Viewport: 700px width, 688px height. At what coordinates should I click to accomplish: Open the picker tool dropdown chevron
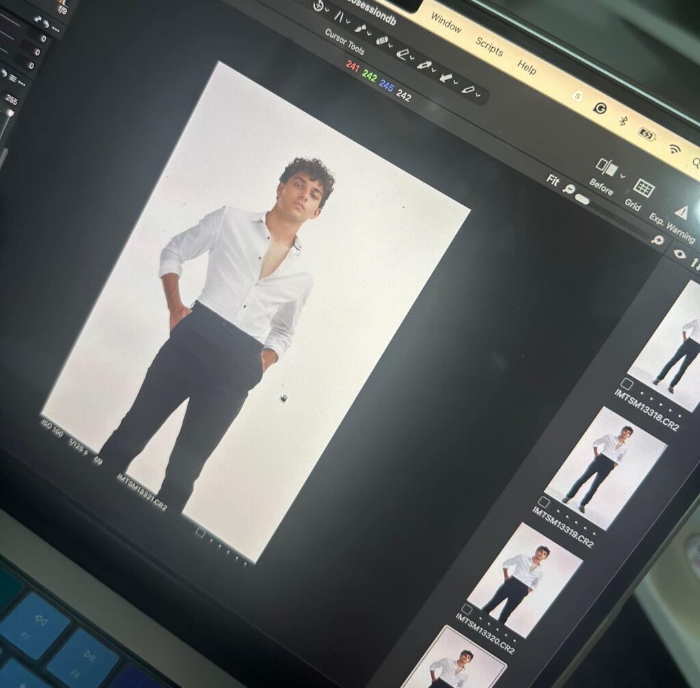click(433, 70)
